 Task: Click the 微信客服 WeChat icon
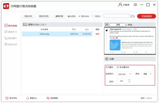coord(48,98)
